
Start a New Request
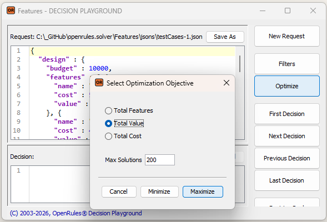click(287, 36)
